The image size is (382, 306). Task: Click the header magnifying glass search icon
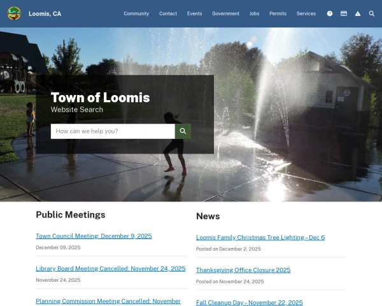pos(372,13)
